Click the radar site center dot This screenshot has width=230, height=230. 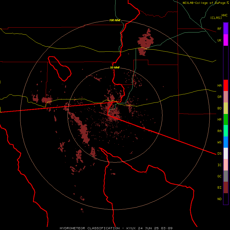pos(115,115)
